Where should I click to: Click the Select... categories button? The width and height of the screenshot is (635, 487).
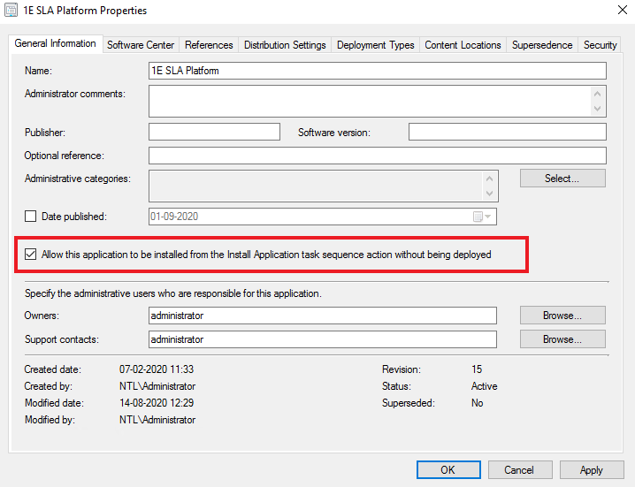[562, 179]
